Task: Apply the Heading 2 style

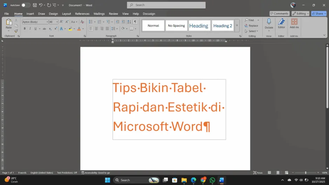Action: tap(223, 26)
